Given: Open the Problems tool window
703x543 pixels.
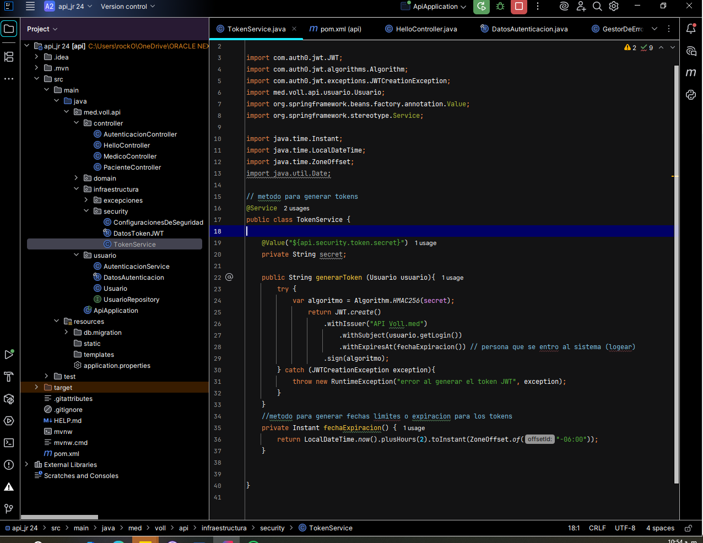Looking at the screenshot, I should 9,465.
